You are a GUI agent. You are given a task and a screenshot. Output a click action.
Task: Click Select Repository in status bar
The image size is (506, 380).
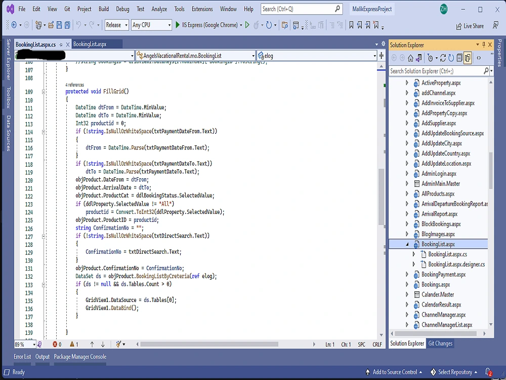[454, 372]
